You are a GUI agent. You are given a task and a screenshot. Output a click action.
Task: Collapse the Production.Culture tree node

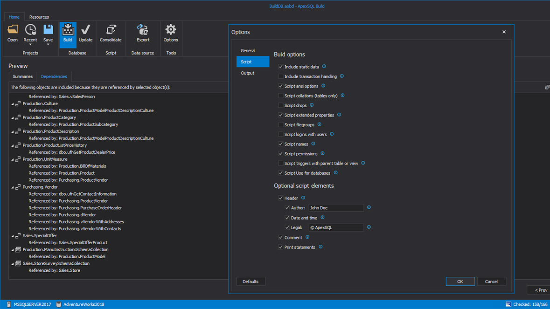pyautogui.click(x=13, y=104)
